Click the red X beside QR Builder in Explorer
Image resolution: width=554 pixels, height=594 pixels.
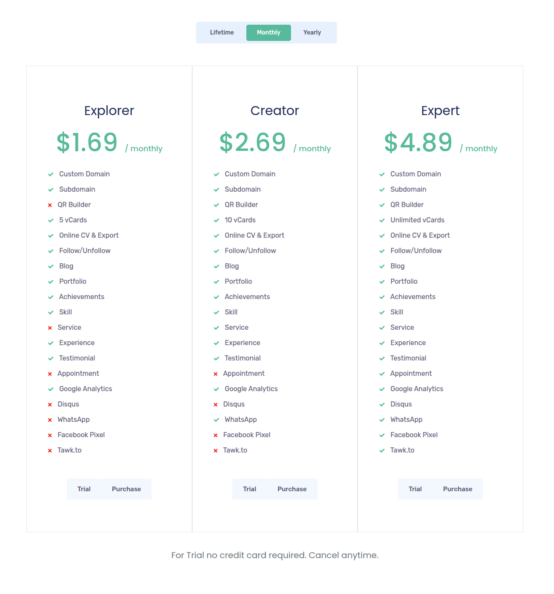(x=50, y=205)
